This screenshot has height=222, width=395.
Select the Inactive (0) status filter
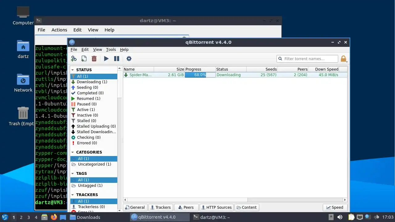[x=94, y=115]
